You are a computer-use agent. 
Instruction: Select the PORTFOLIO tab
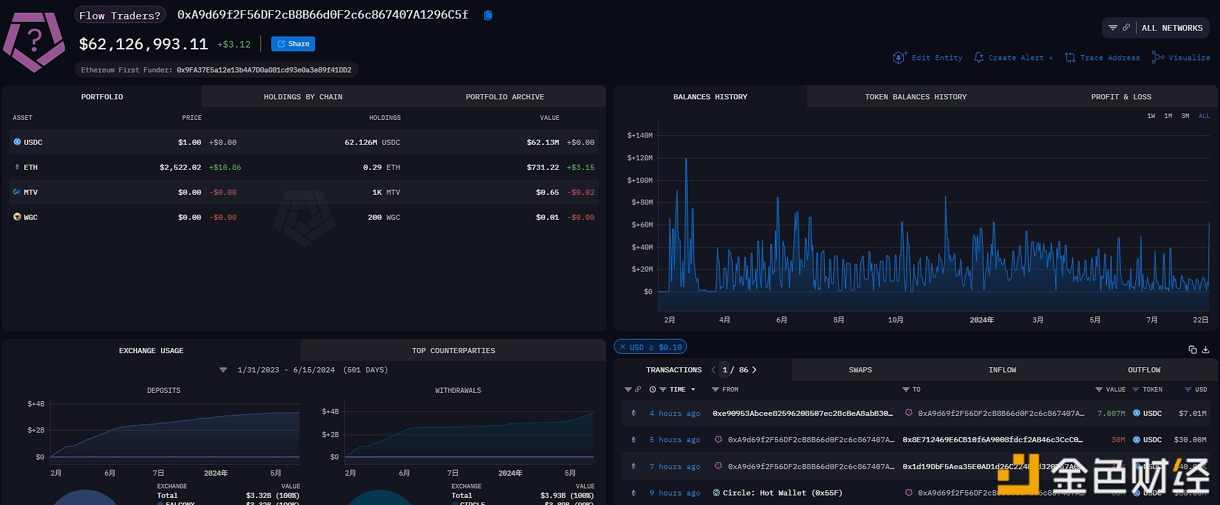point(102,97)
